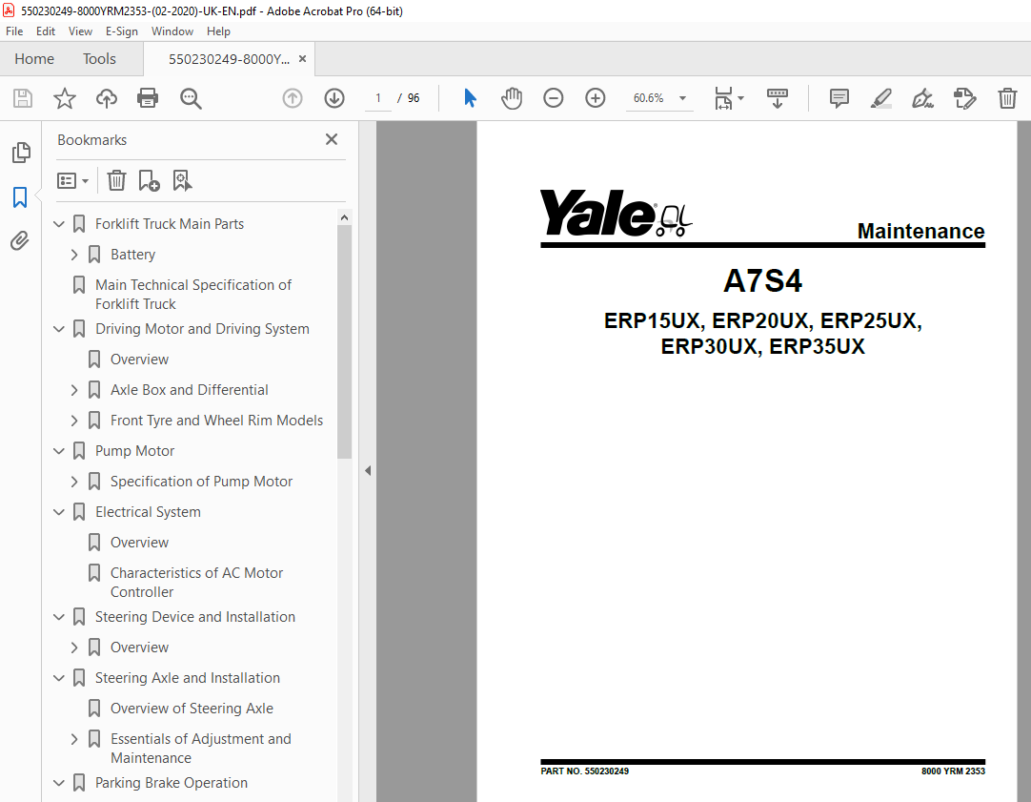Expand the Battery bookmark

[74, 255]
